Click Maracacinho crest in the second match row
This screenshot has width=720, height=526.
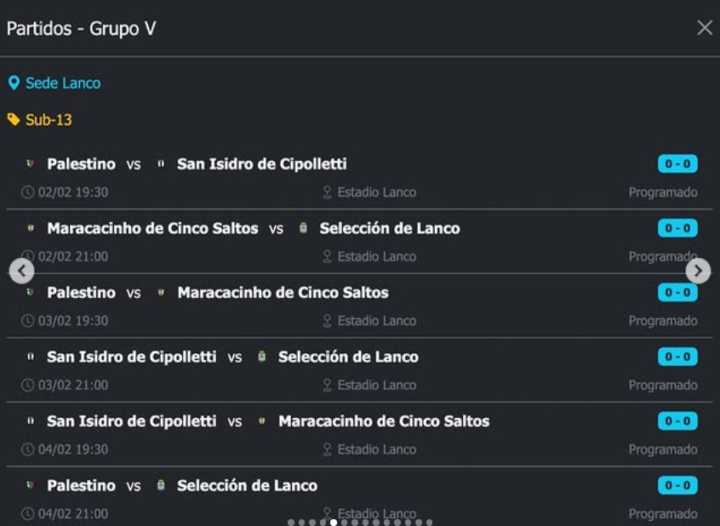(x=30, y=228)
